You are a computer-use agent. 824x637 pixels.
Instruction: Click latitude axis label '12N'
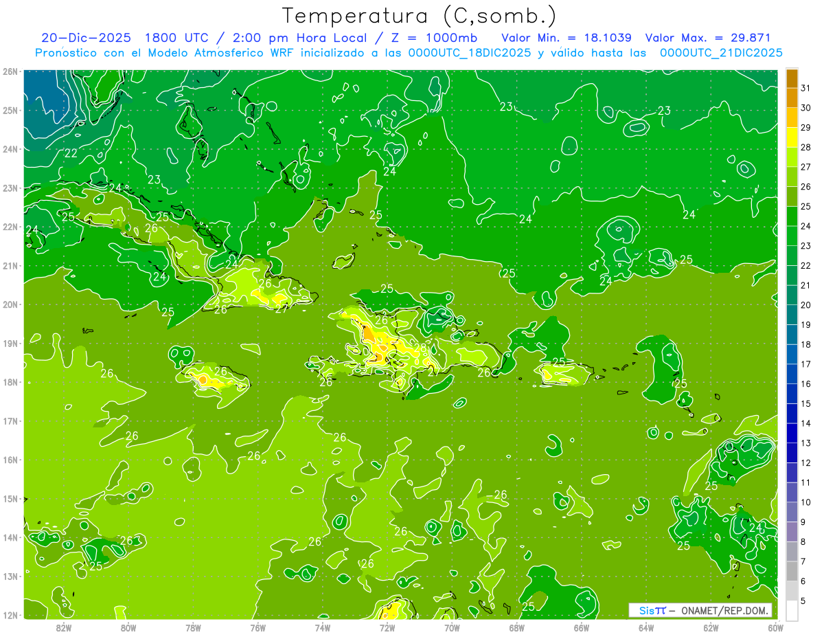pyautogui.click(x=10, y=615)
